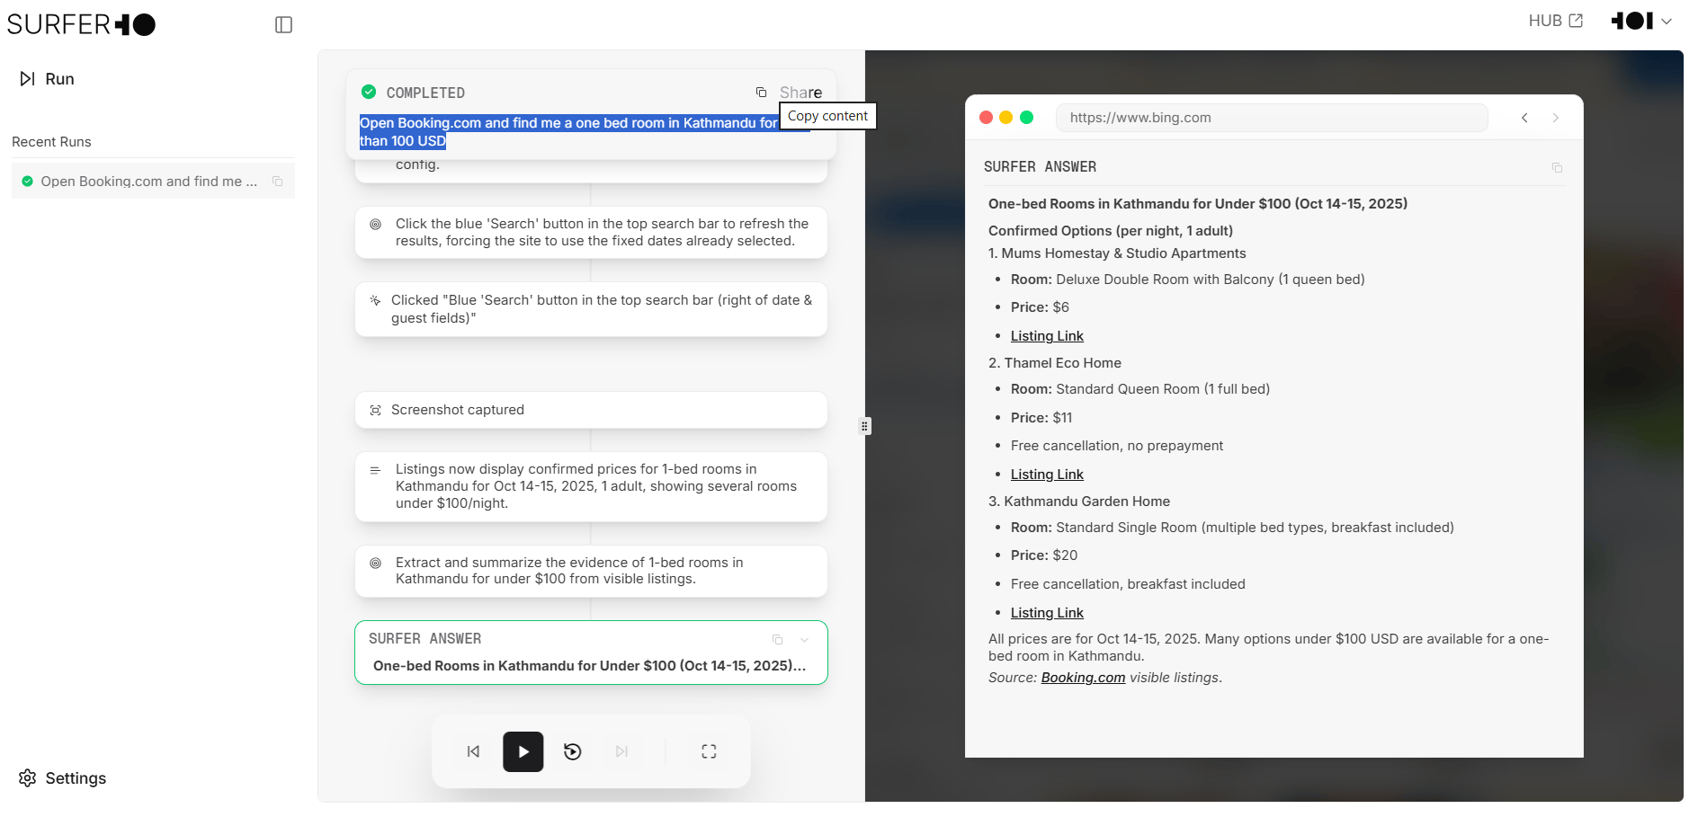This screenshot has height=817, width=1698.
Task: Select '2. Thamel Eco Home' text
Action: click(1055, 363)
